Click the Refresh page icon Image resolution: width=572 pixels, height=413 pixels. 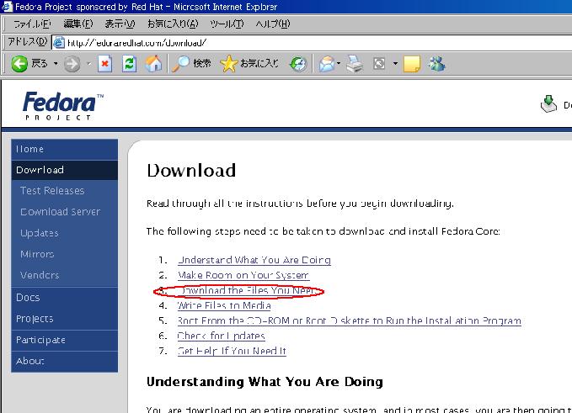(129, 64)
